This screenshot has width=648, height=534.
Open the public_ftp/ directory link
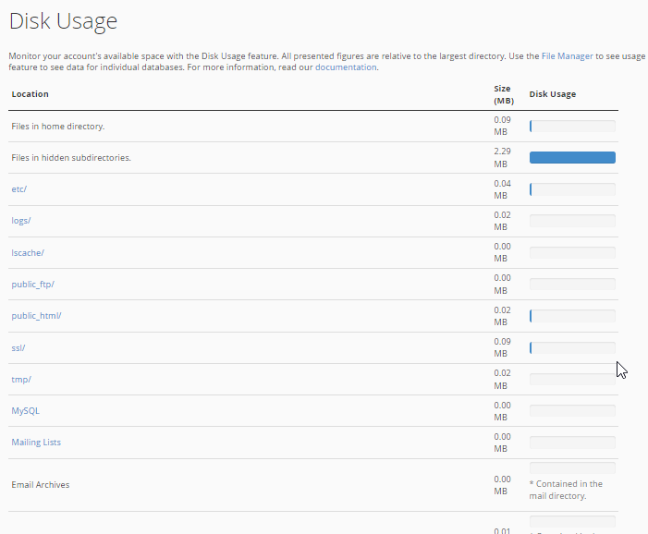click(33, 285)
